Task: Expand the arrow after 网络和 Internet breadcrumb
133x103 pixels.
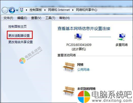Action: pyautogui.click(x=73, y=10)
